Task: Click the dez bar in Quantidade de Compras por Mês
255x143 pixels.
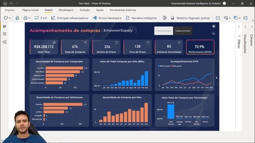Action: (x=146, y=112)
